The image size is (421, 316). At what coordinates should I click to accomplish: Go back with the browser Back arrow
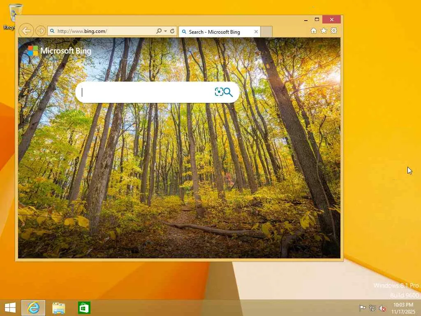pos(26,31)
